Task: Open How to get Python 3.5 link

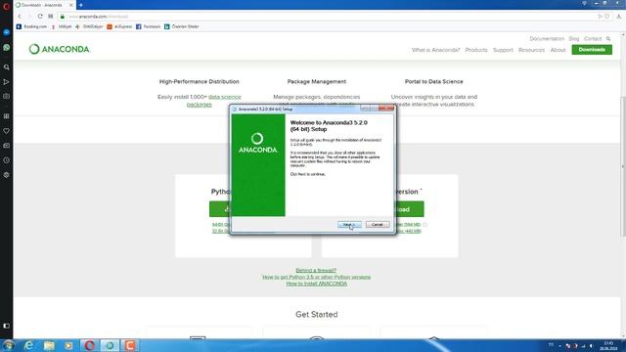Action: [x=316, y=277]
